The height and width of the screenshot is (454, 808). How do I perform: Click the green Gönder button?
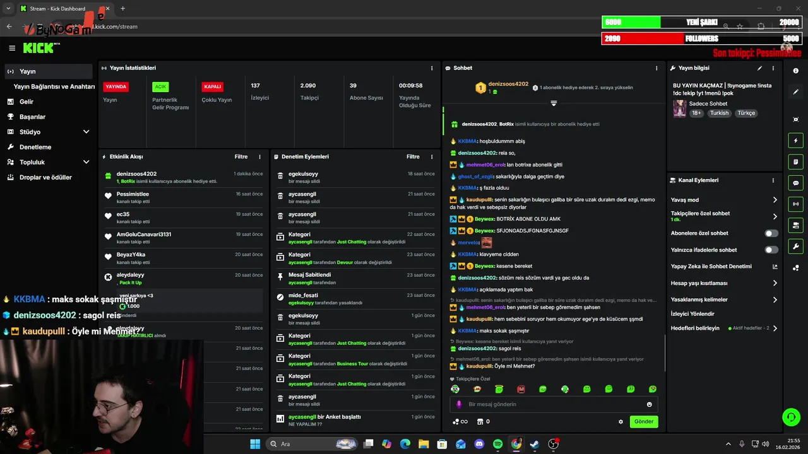(644, 422)
